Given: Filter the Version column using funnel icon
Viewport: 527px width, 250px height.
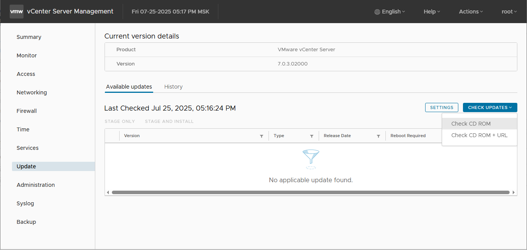Looking at the screenshot, I should click(x=262, y=136).
